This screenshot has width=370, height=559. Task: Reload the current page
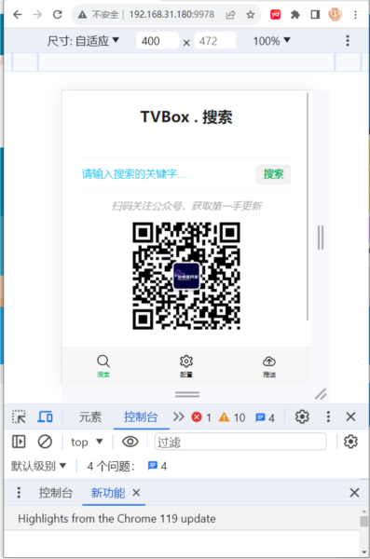[57, 15]
